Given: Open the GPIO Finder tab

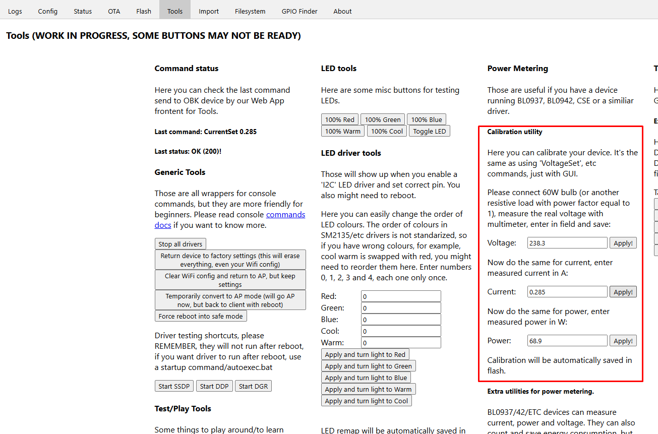Looking at the screenshot, I should pos(300,11).
